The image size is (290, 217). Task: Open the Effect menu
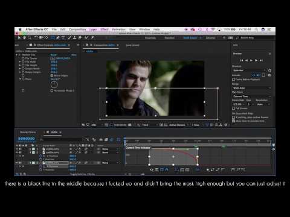105,30
